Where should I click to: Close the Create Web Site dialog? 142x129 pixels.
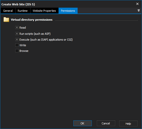(x=137, y=4)
